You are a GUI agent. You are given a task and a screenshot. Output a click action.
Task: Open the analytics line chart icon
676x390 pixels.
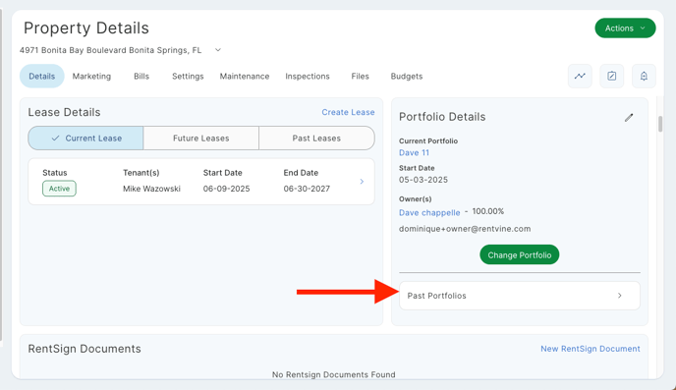tap(580, 76)
